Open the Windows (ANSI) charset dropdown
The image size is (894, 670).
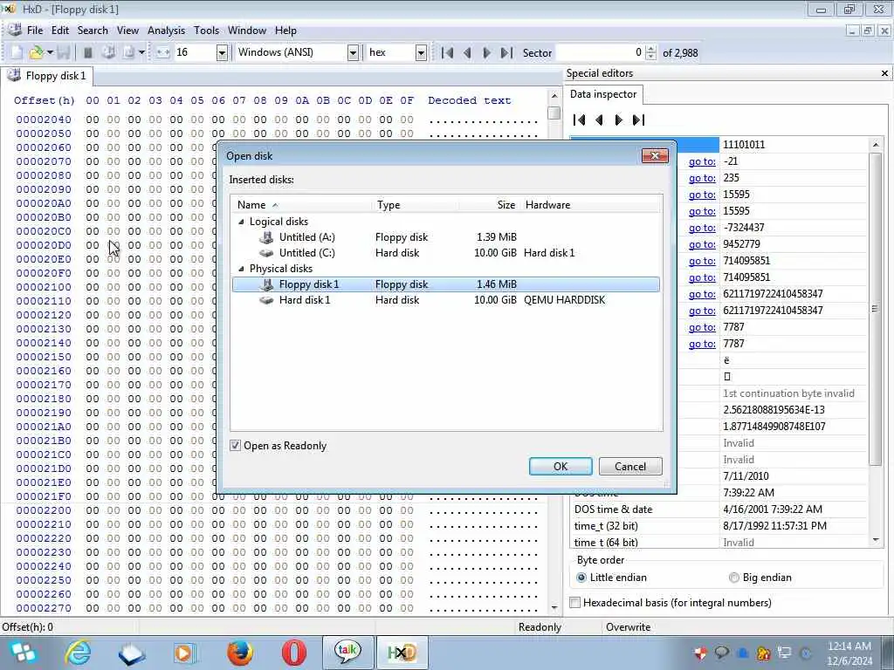[x=353, y=52]
